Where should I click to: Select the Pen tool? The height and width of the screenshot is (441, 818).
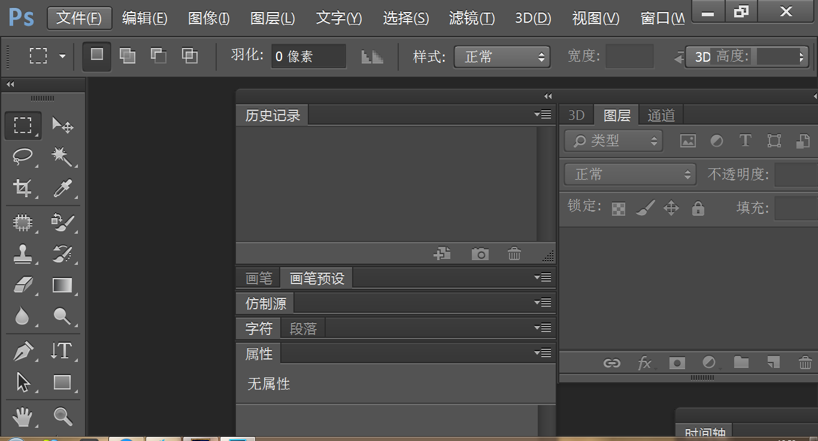coord(23,351)
